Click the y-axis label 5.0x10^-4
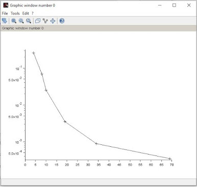Image resolution: width=197 pixels, height=187 pixels. (15, 153)
